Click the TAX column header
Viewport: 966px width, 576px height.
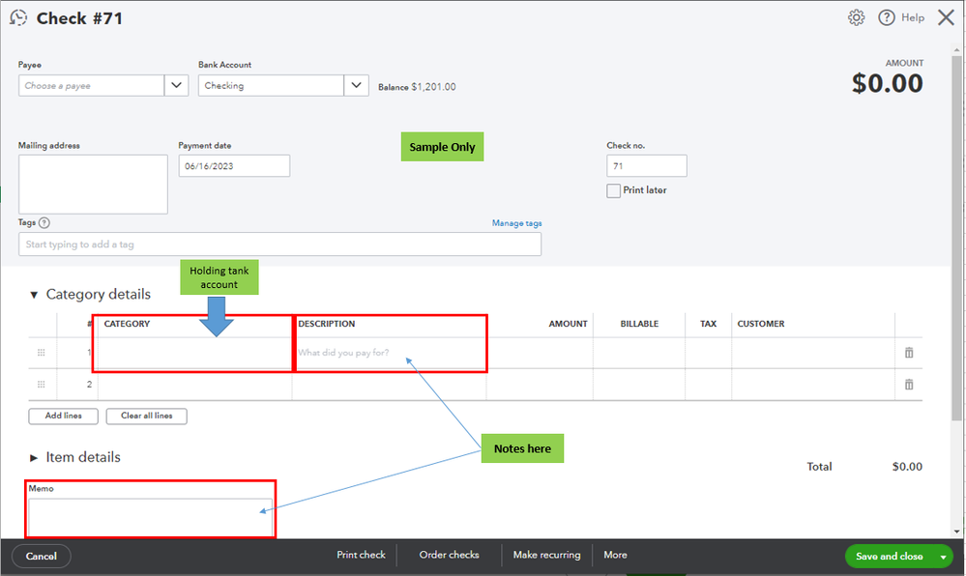coord(709,324)
